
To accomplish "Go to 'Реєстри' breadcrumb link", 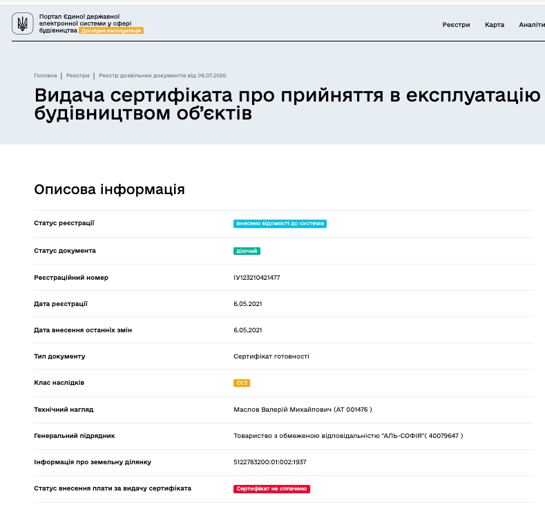I will [x=78, y=75].
